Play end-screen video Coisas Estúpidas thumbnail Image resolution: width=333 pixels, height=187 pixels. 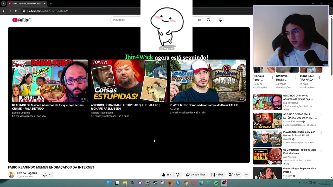(x=129, y=81)
